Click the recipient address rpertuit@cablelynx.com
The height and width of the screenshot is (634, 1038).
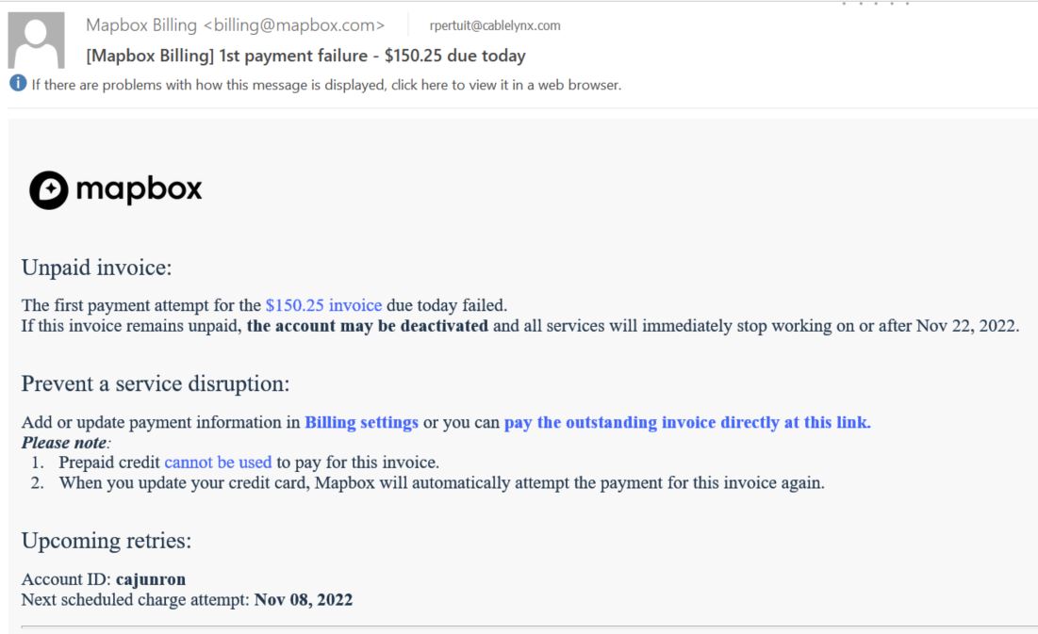[x=495, y=25]
